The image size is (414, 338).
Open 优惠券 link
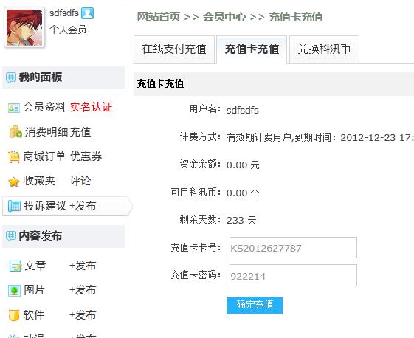tap(86, 156)
